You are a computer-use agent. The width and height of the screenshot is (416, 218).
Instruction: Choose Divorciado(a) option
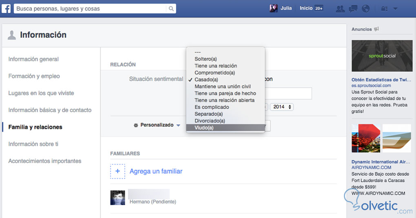(226, 121)
